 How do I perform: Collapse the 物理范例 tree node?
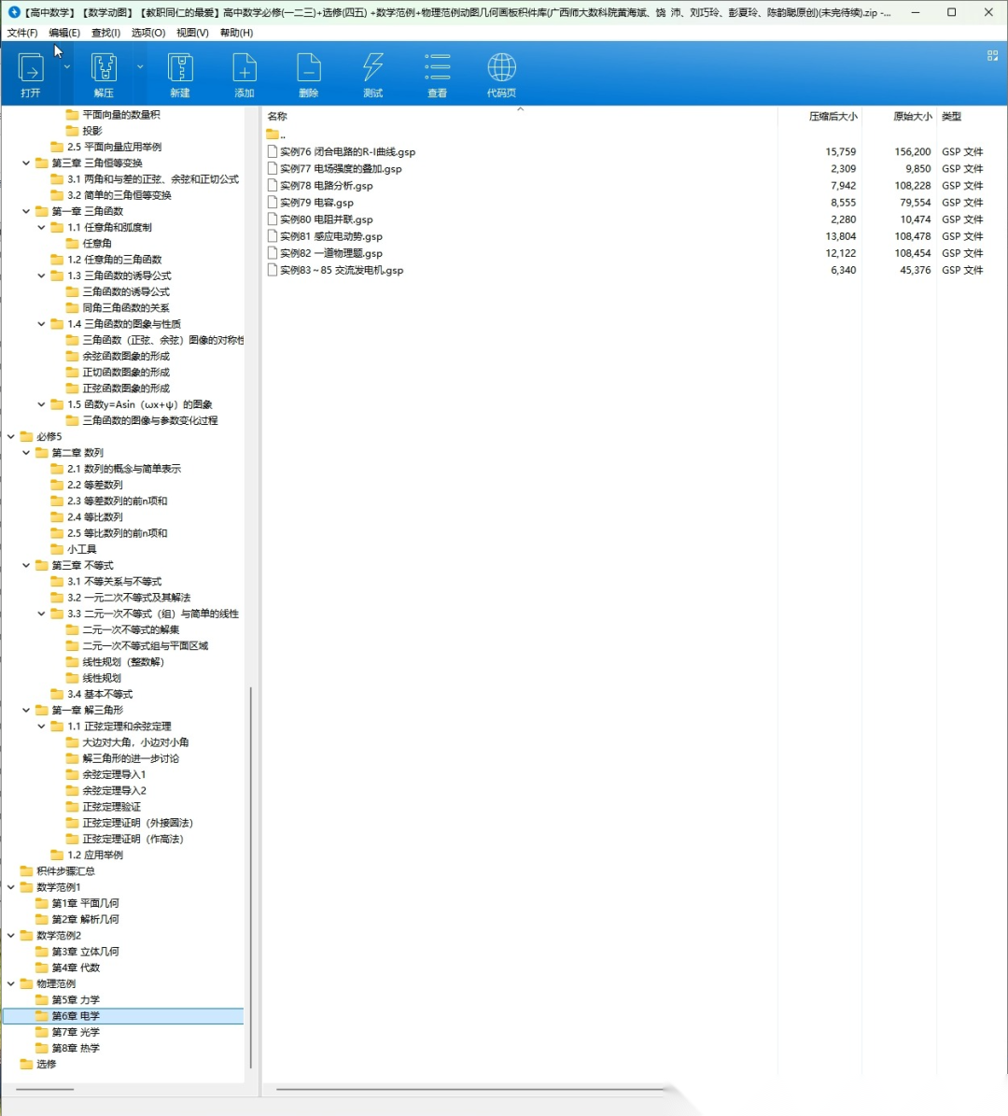tap(11, 983)
